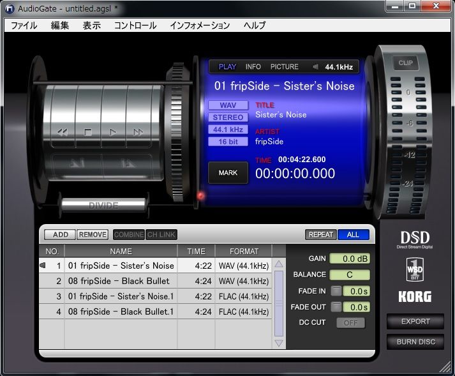Screen dimensions: 455x376
Task: Open the ヘルプ menu
Action: tap(255, 26)
